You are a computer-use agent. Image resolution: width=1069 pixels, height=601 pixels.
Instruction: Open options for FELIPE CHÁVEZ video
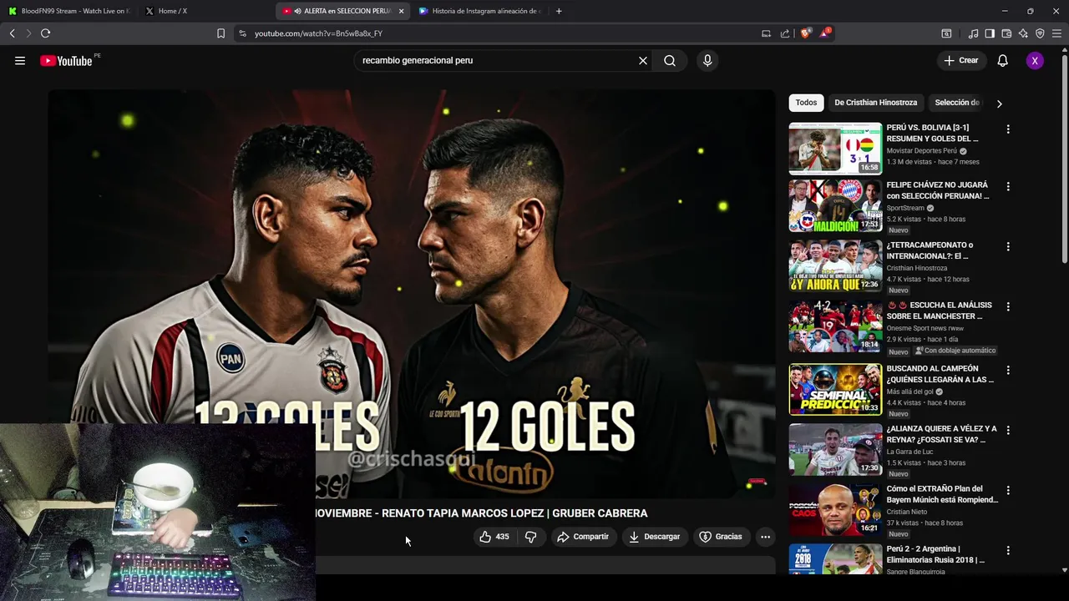point(1008,186)
